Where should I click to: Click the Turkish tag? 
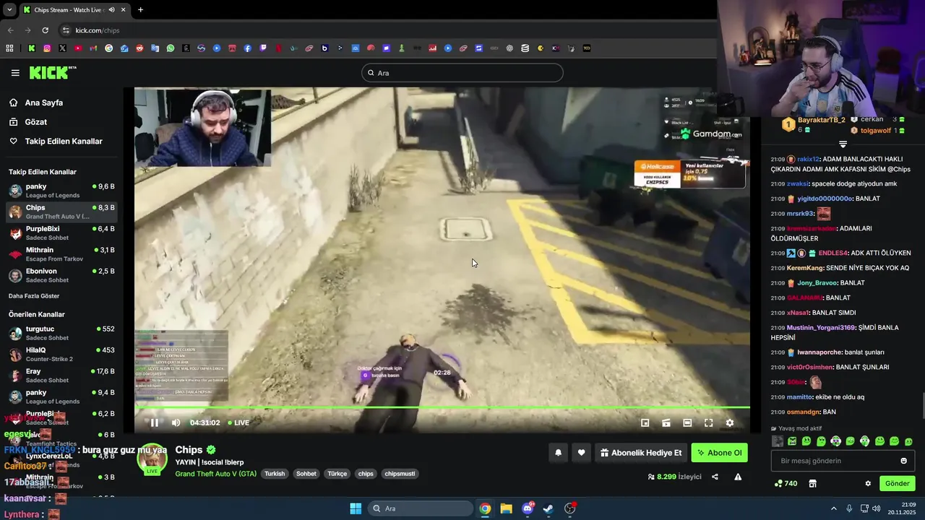[275, 474]
